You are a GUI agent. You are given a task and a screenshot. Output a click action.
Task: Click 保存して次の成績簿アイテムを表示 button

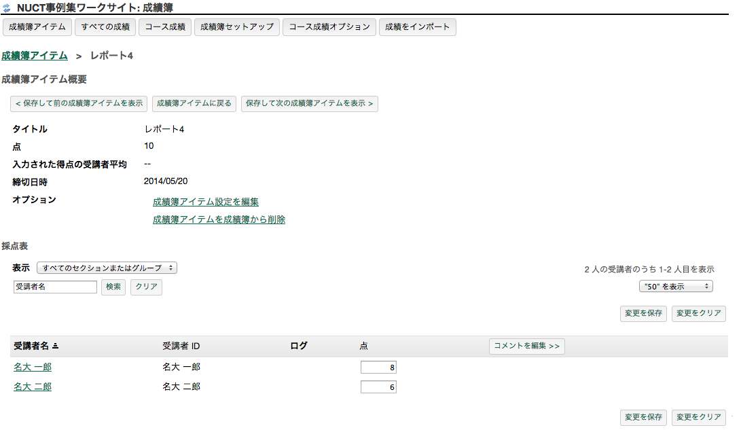[x=309, y=104]
